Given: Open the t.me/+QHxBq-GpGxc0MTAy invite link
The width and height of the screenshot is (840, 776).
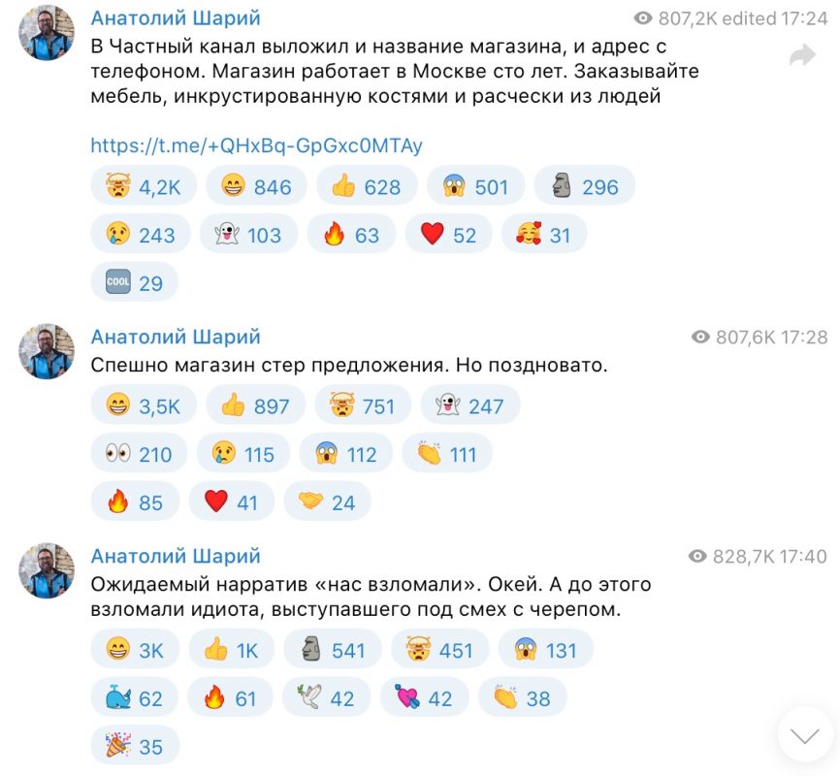Looking at the screenshot, I should tap(256, 145).
